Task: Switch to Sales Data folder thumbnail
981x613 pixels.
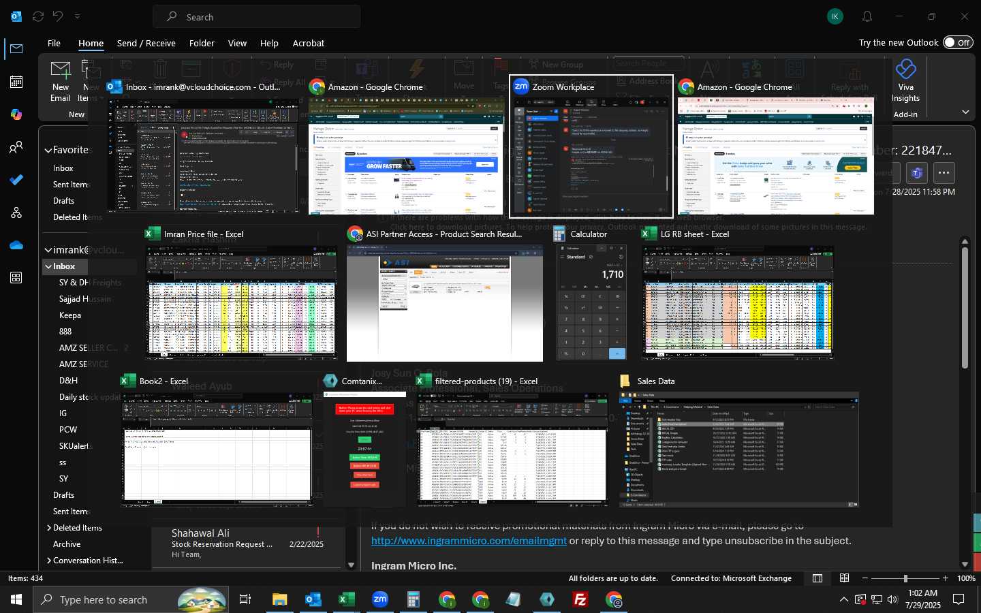Action: (738, 441)
